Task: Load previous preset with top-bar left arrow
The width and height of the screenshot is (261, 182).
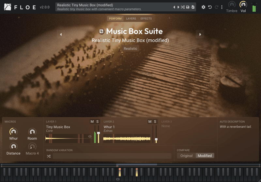Action: coord(174,7)
